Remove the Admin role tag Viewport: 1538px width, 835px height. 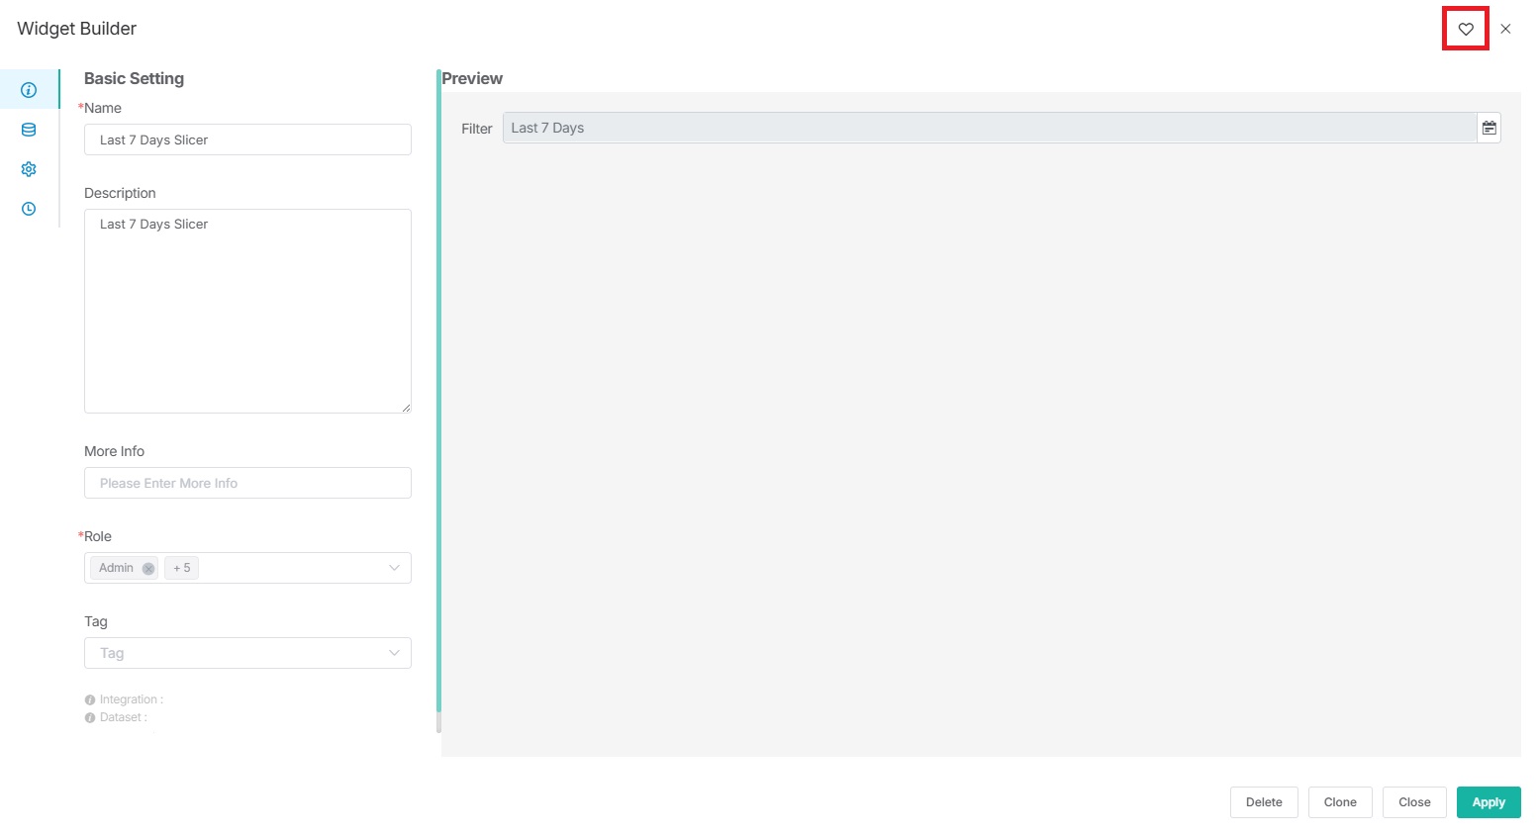click(148, 569)
